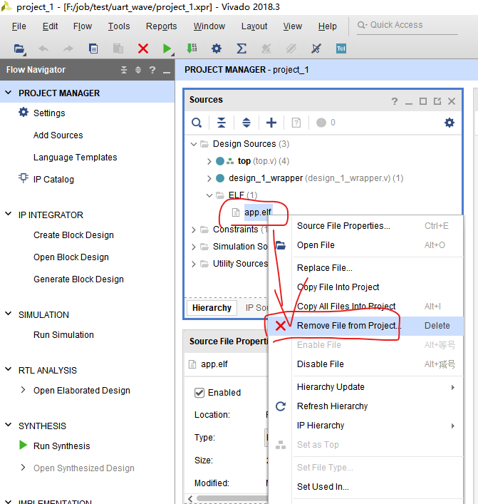
Task: Collapse all in Flow Navigator header
Action: click(x=124, y=70)
